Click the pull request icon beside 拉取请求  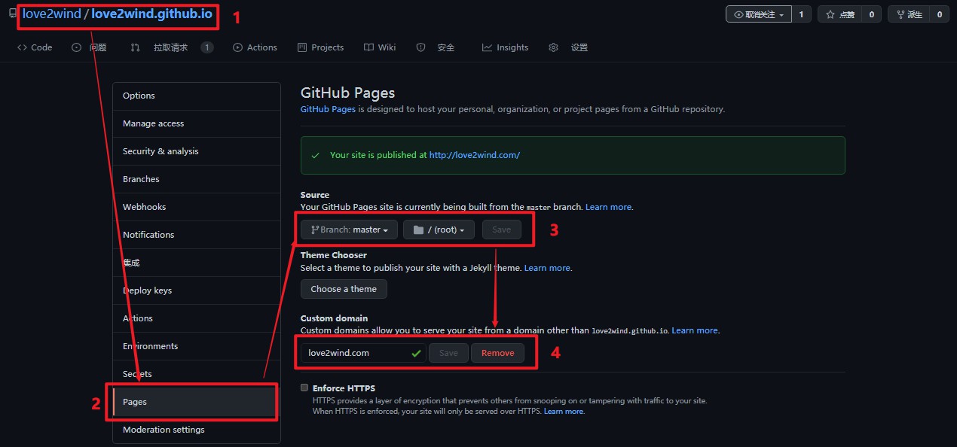(x=135, y=47)
